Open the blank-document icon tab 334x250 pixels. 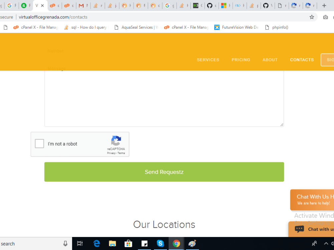coord(280,6)
